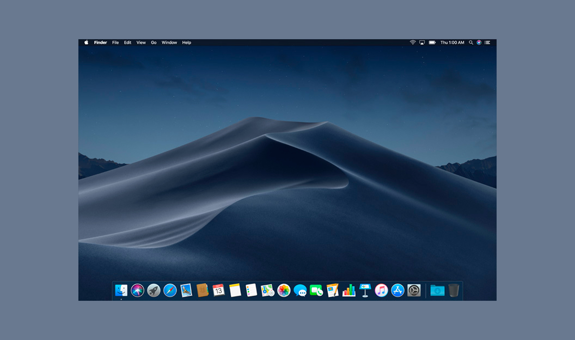The height and width of the screenshot is (340, 575).
Task: Open the AirPlay display menu
Action: [x=422, y=42]
